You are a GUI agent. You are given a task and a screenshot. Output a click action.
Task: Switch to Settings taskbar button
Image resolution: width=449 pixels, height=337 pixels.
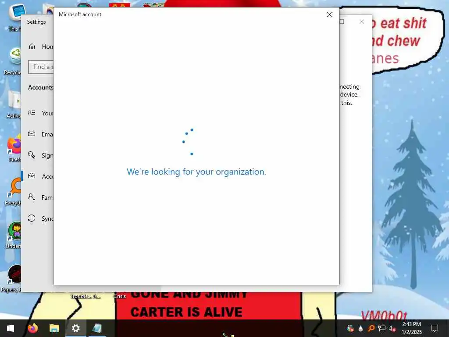[75, 328]
